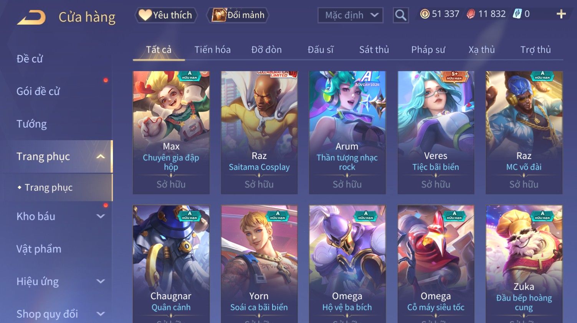The image size is (577, 323).
Task: Open the Raz Saitama Cosplay skin card
Action: click(259, 133)
